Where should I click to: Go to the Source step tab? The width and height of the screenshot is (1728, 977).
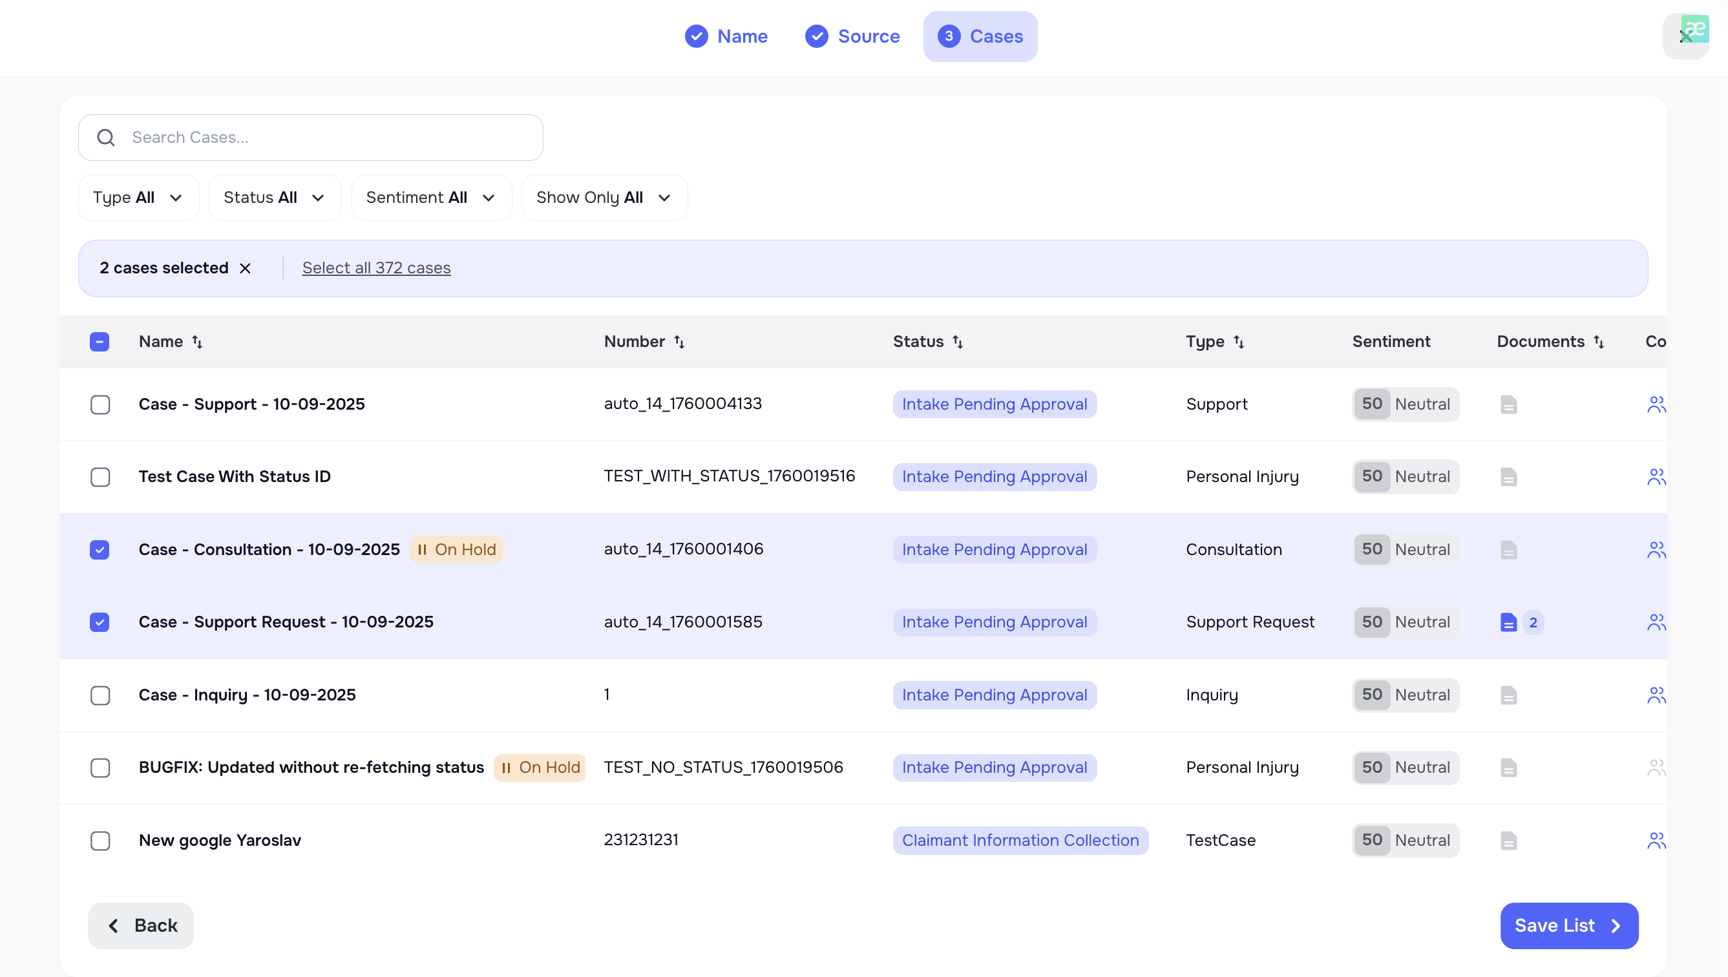852,36
